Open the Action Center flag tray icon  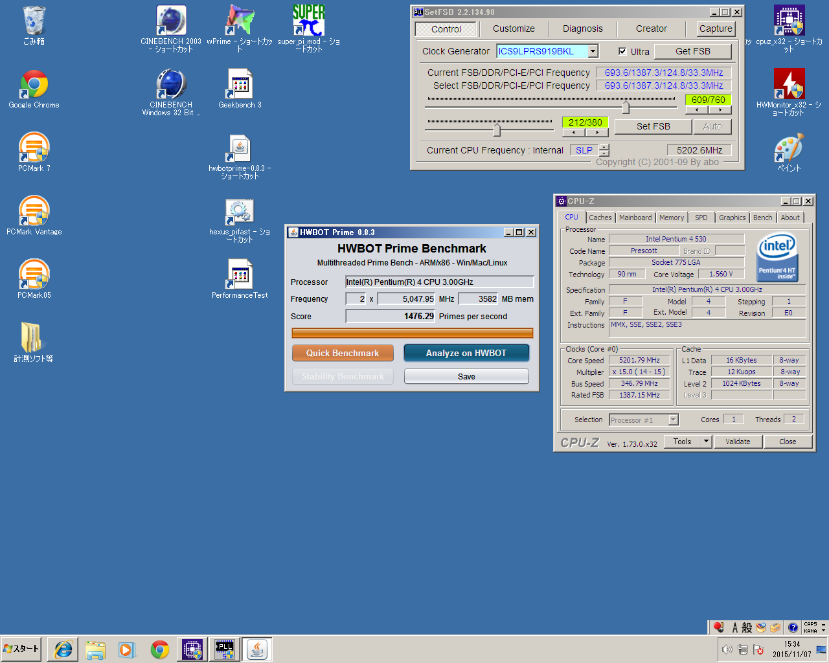(758, 649)
